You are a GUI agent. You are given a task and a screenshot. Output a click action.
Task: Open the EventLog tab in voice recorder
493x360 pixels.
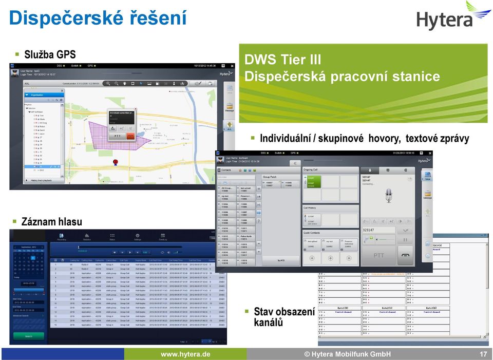163,237
